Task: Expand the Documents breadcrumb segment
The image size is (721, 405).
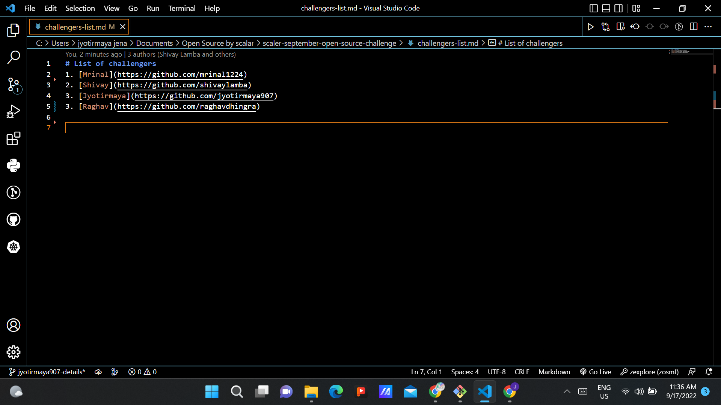Action: point(154,43)
